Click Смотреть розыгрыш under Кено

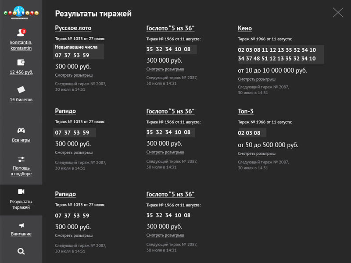[257, 79]
